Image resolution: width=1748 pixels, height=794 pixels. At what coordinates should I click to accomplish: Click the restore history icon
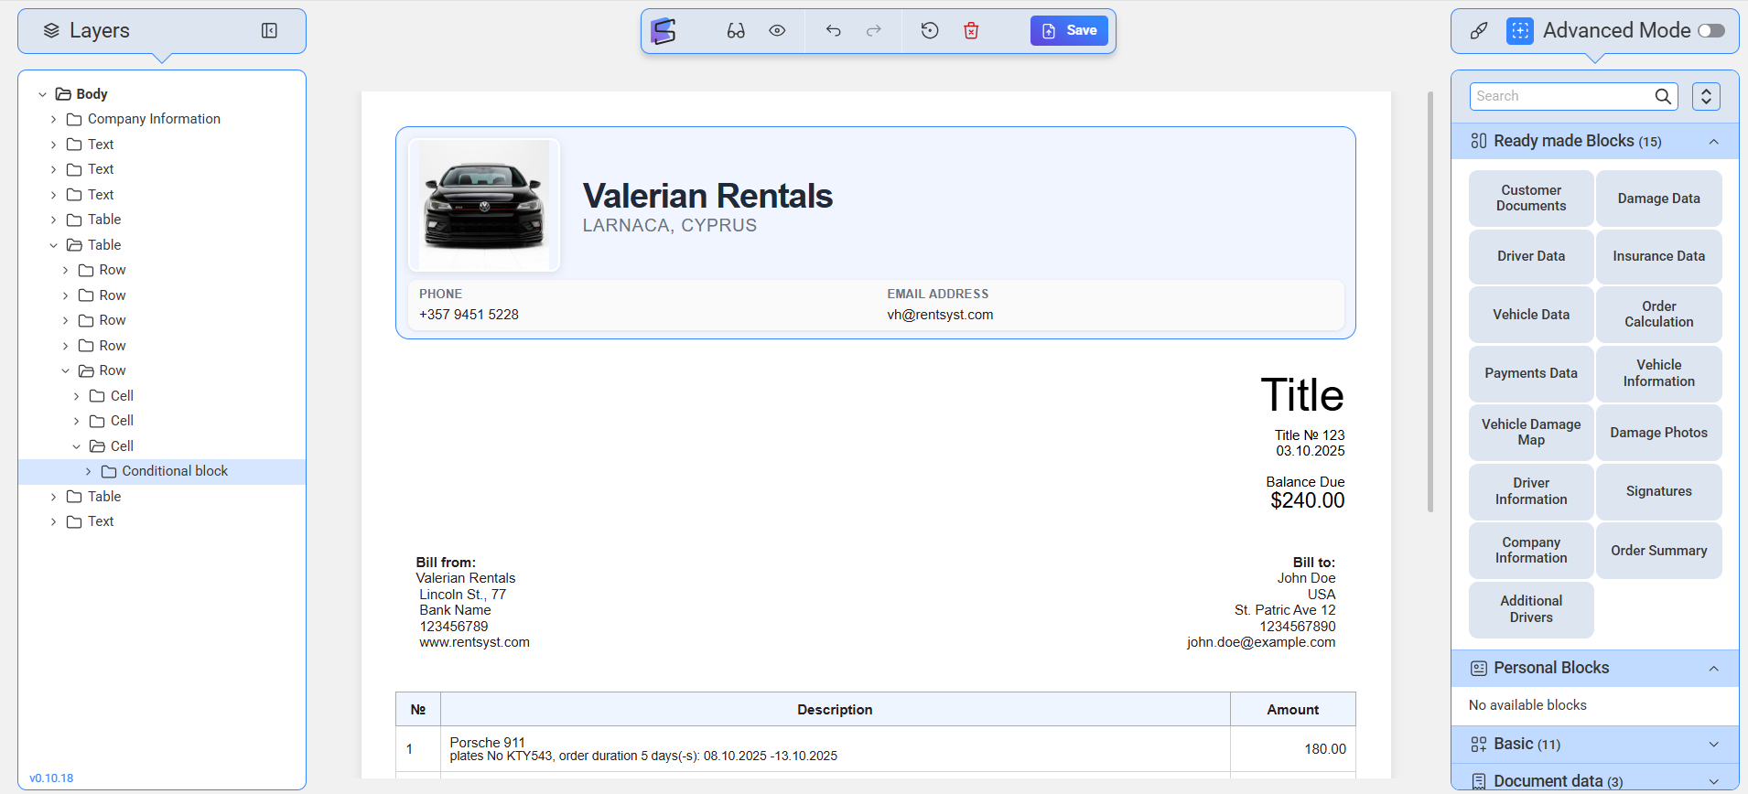point(930,31)
